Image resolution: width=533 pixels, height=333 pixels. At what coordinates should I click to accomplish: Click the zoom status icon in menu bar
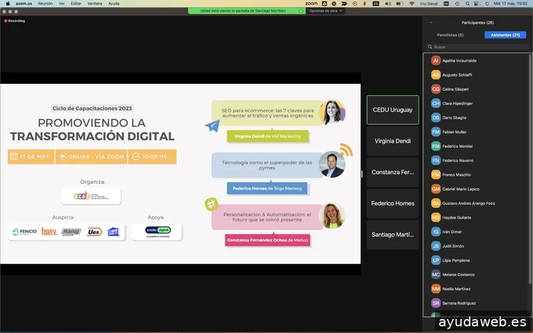311,3
